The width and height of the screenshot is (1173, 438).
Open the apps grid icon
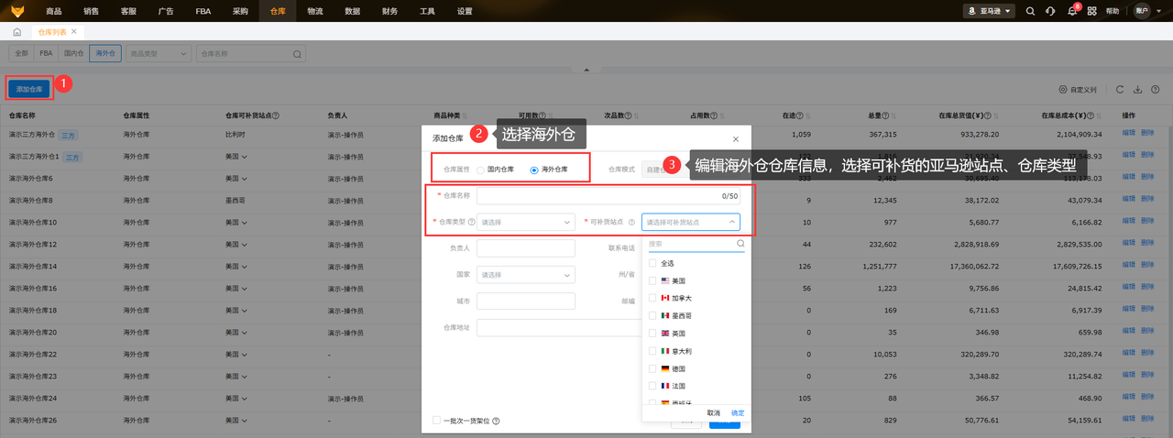(x=1091, y=11)
